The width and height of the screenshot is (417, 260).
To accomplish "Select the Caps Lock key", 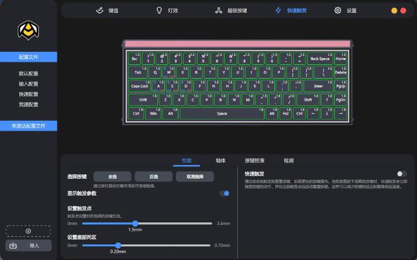I will [139, 86].
